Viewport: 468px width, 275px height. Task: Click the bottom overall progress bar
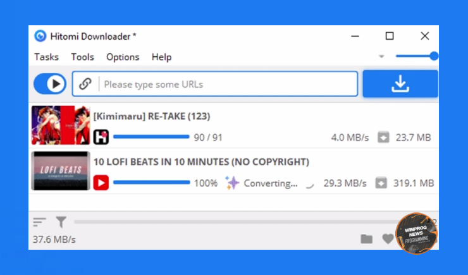click(x=236, y=222)
